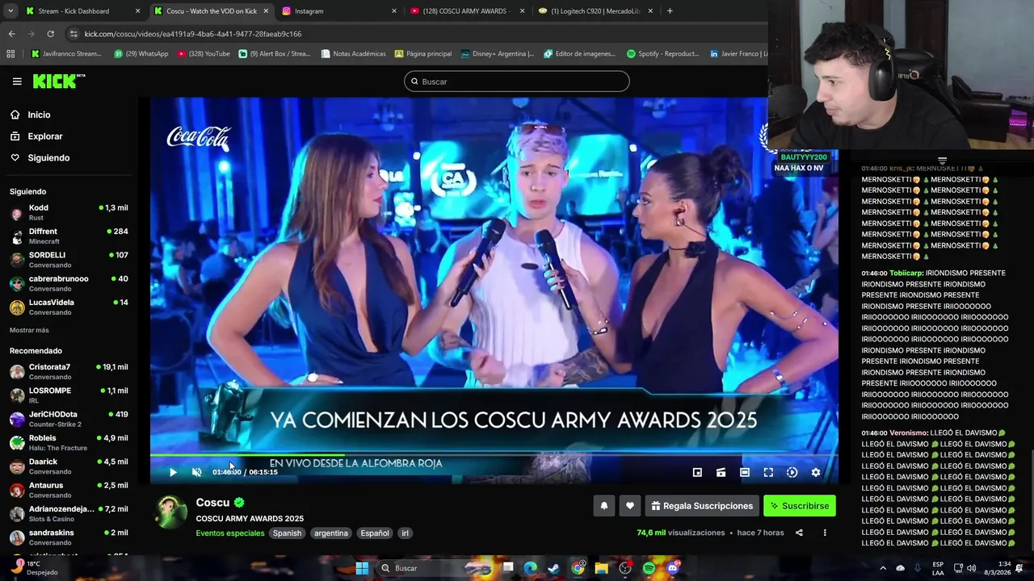
Task: Open LOSROMPE recommended channel
Action: click(x=69, y=395)
